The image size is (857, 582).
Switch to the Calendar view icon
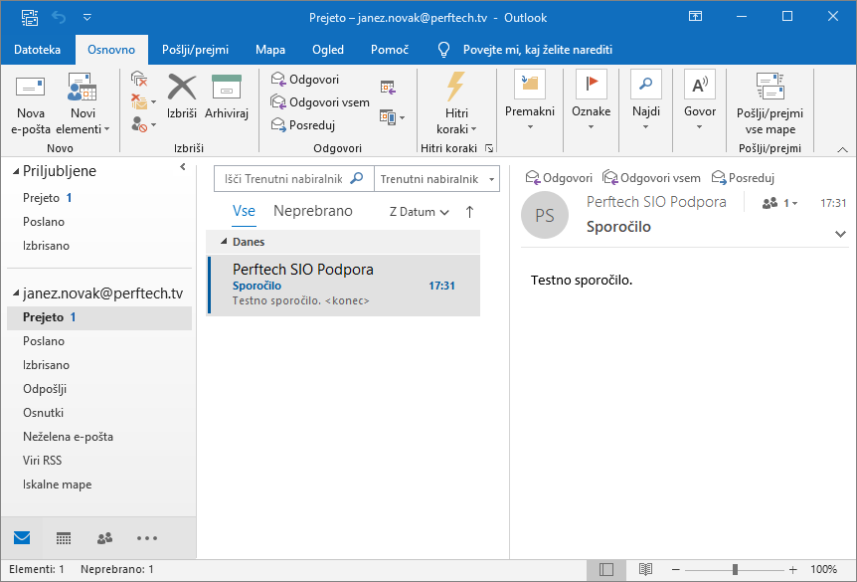coord(64,538)
